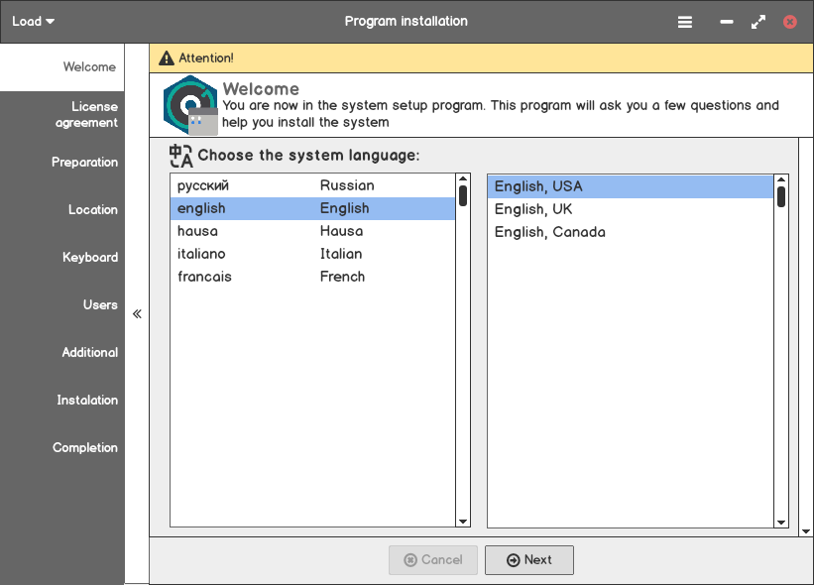Click the Next button
Image resolution: width=814 pixels, height=585 pixels.
(x=528, y=560)
